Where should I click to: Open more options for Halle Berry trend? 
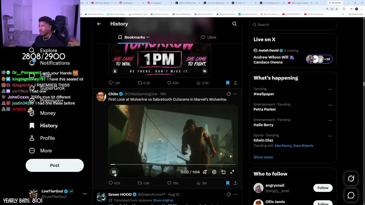pyautogui.click(x=330, y=120)
